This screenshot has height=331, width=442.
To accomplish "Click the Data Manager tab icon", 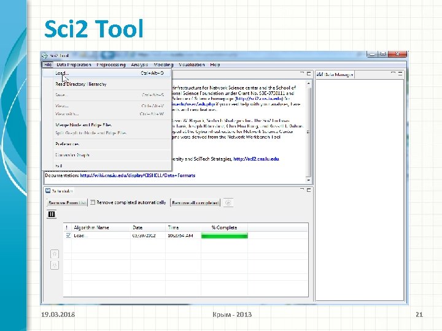I will [x=320, y=75].
